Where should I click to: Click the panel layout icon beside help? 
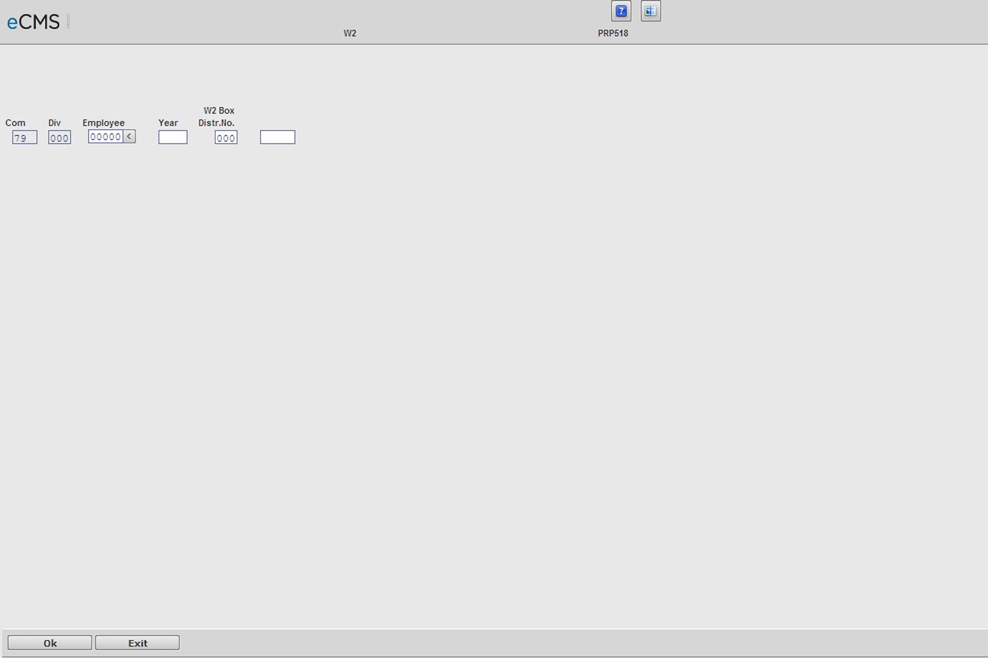(x=651, y=11)
